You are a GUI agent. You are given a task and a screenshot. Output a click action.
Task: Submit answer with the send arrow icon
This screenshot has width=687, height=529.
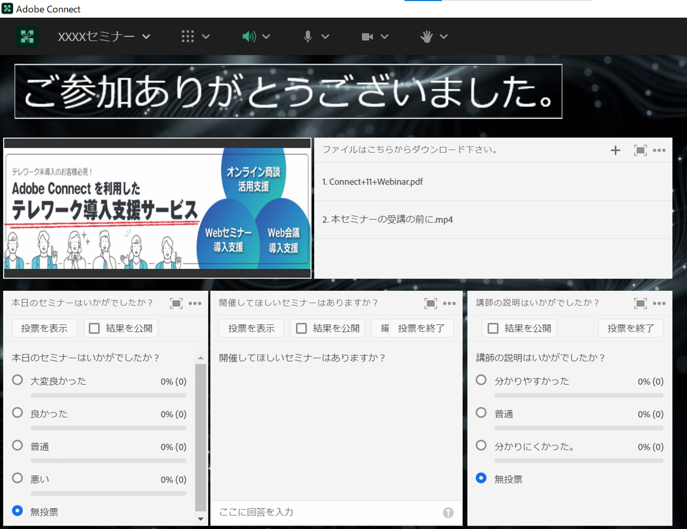[448, 512]
